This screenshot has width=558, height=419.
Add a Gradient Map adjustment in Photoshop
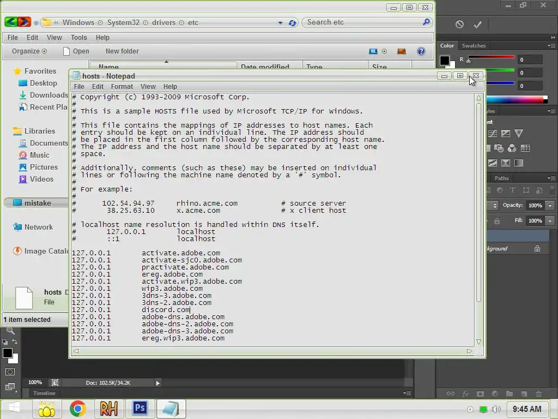tap(519, 163)
